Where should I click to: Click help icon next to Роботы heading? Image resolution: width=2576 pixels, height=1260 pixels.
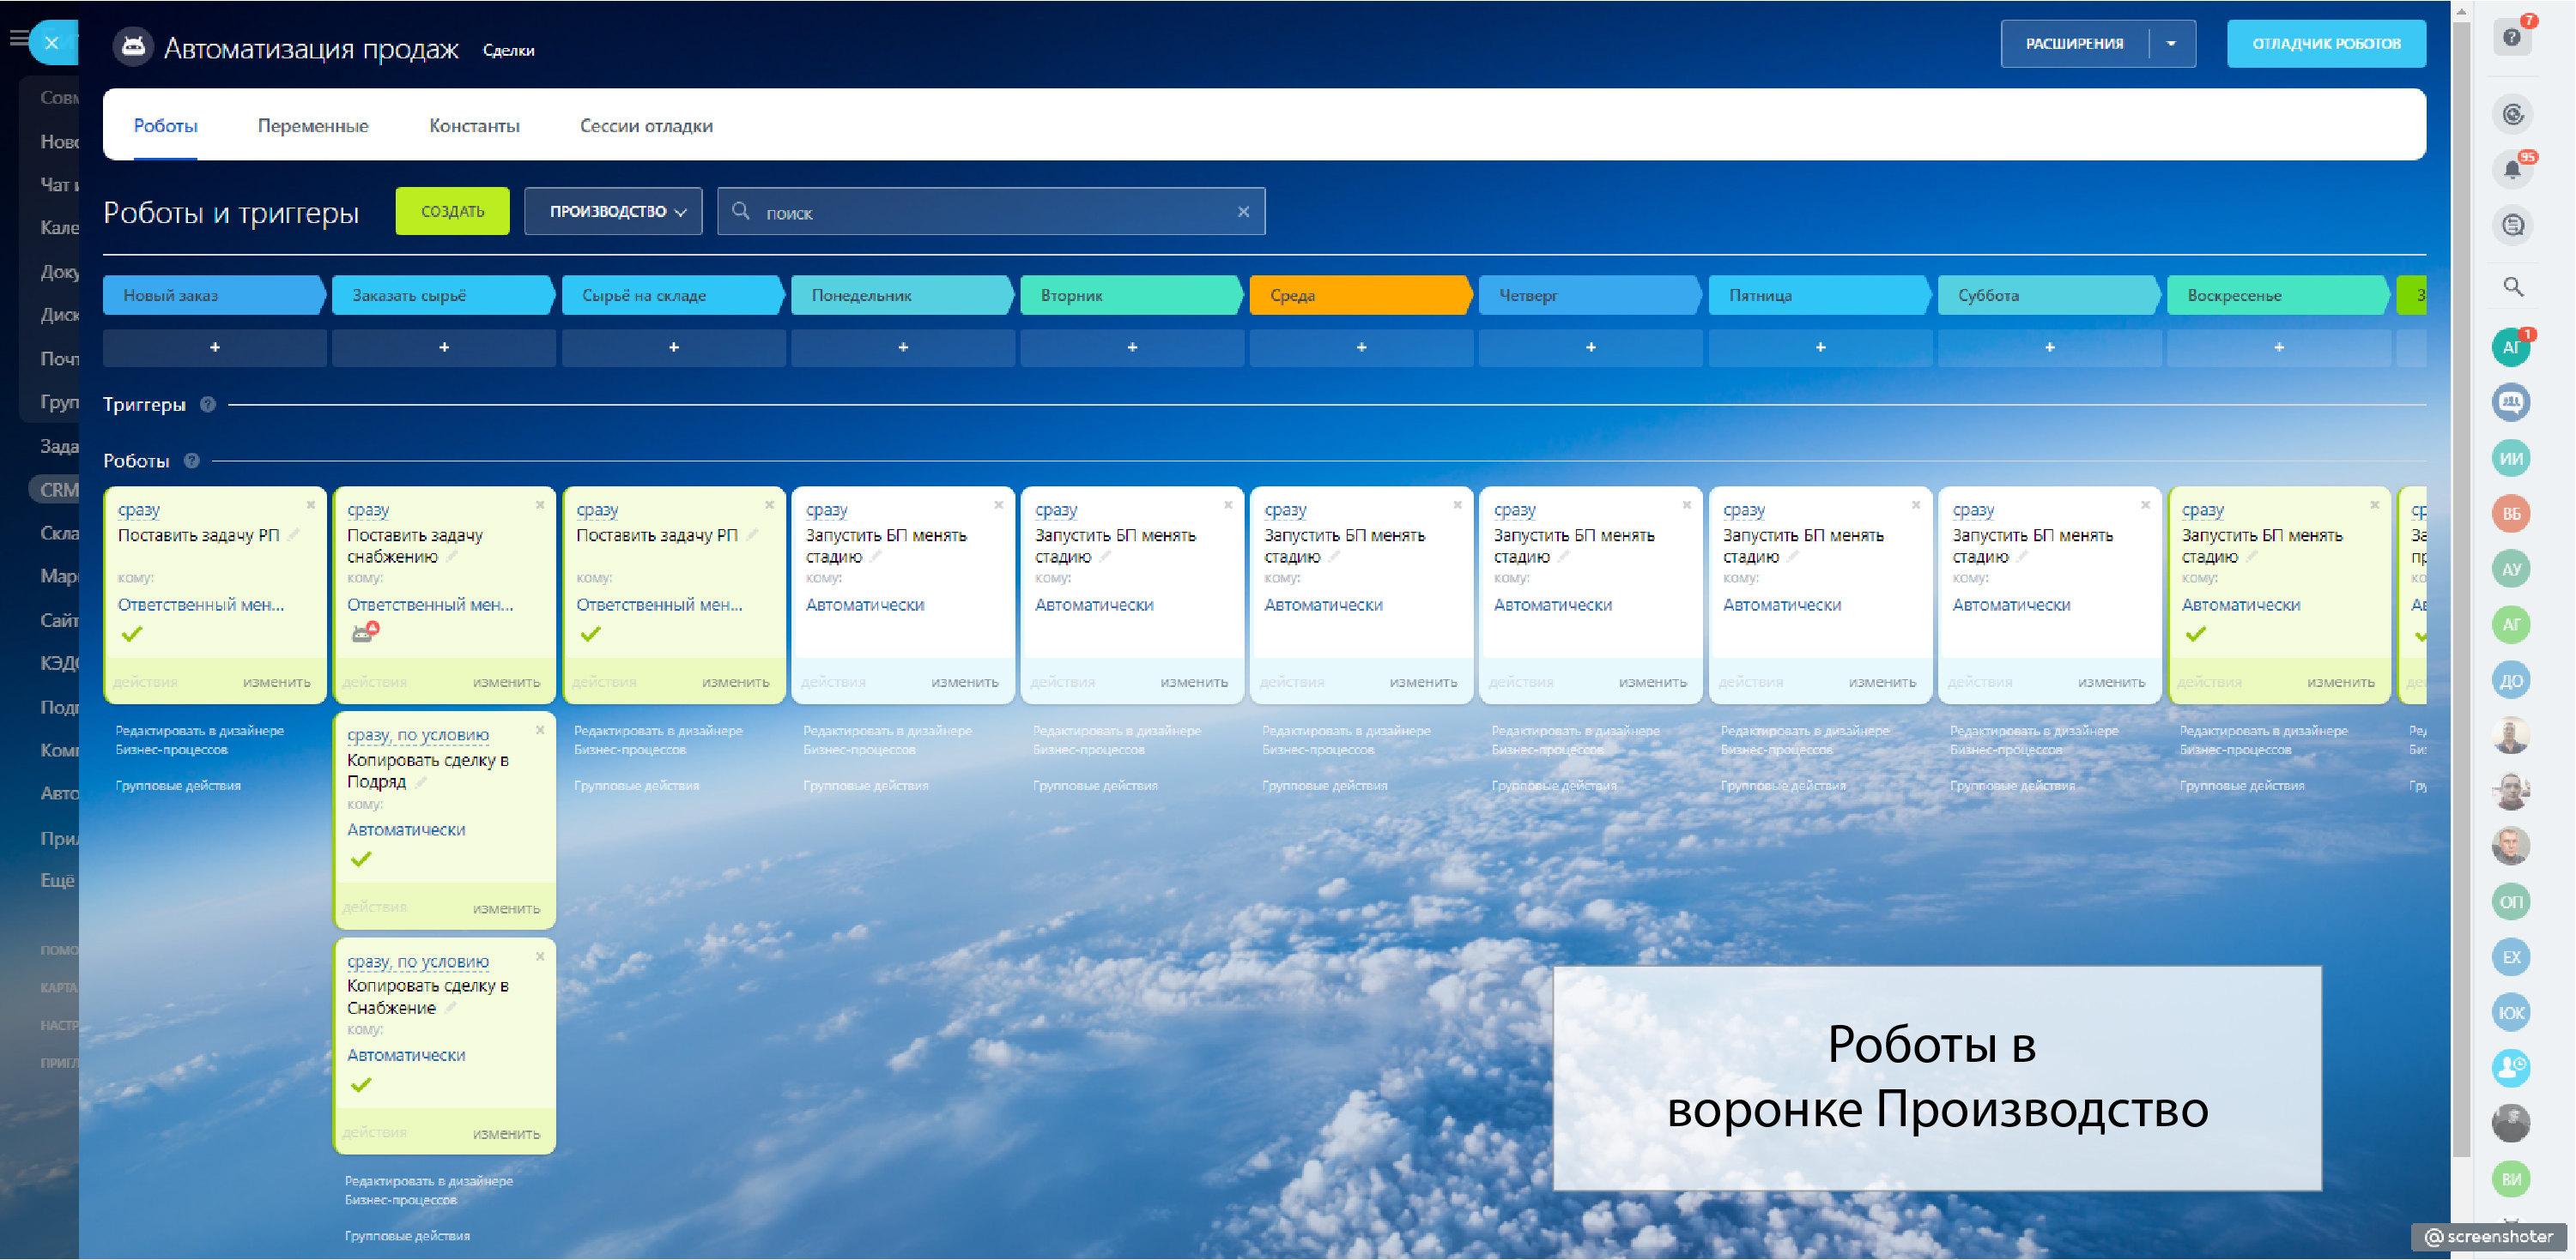point(192,461)
